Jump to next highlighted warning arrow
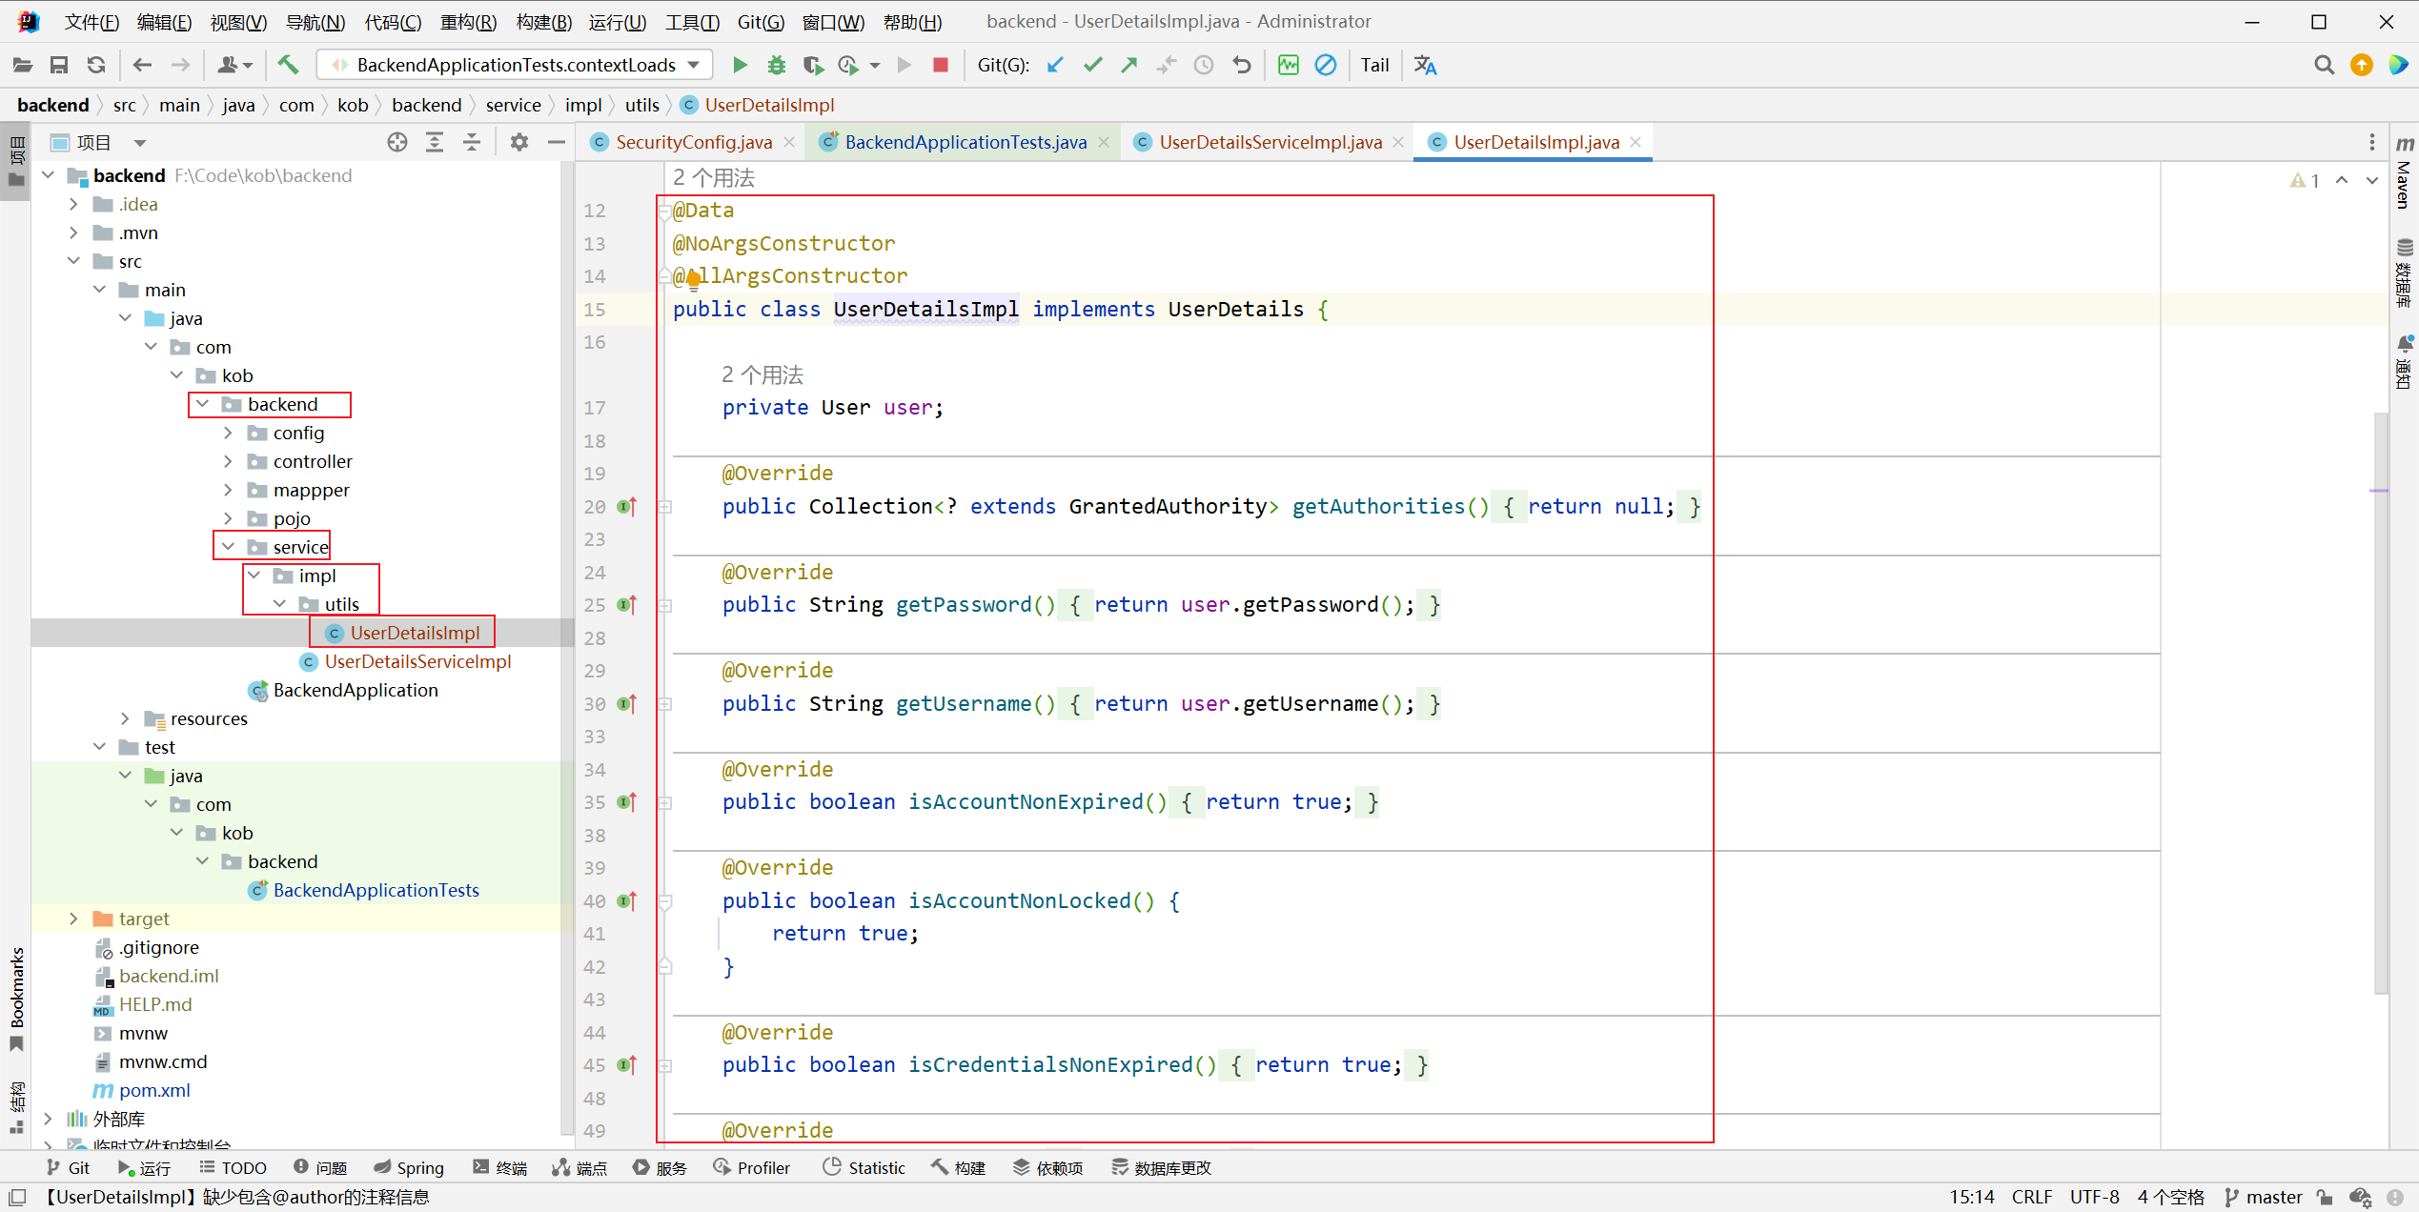This screenshot has width=2419, height=1212. pyautogui.click(x=2372, y=180)
